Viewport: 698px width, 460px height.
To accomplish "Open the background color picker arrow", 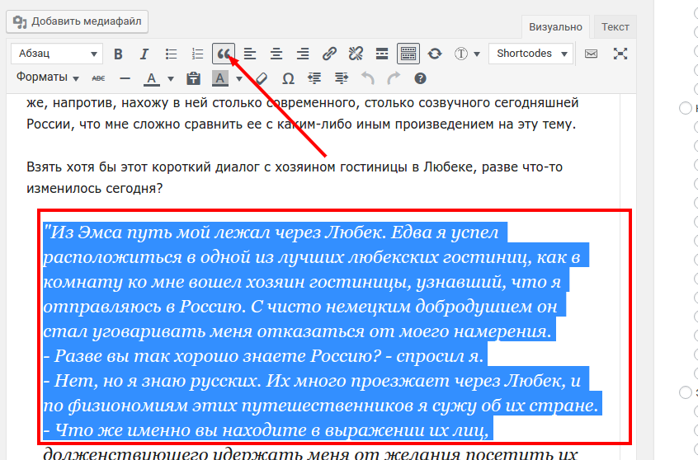I will [x=239, y=79].
